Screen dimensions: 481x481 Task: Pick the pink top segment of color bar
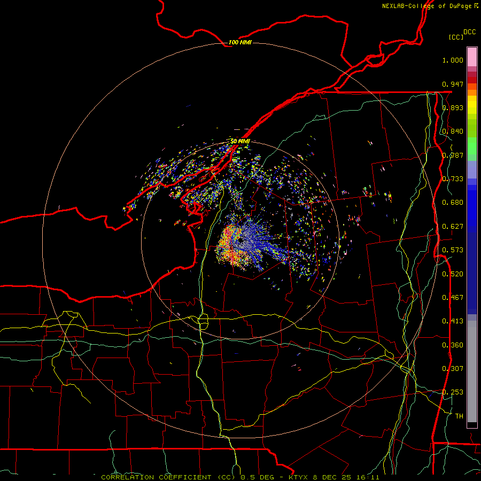[472, 57]
